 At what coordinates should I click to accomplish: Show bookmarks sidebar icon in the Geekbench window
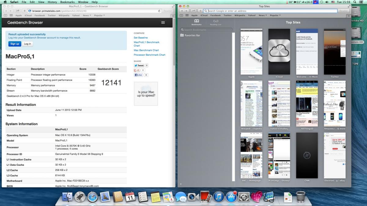click(5, 15)
